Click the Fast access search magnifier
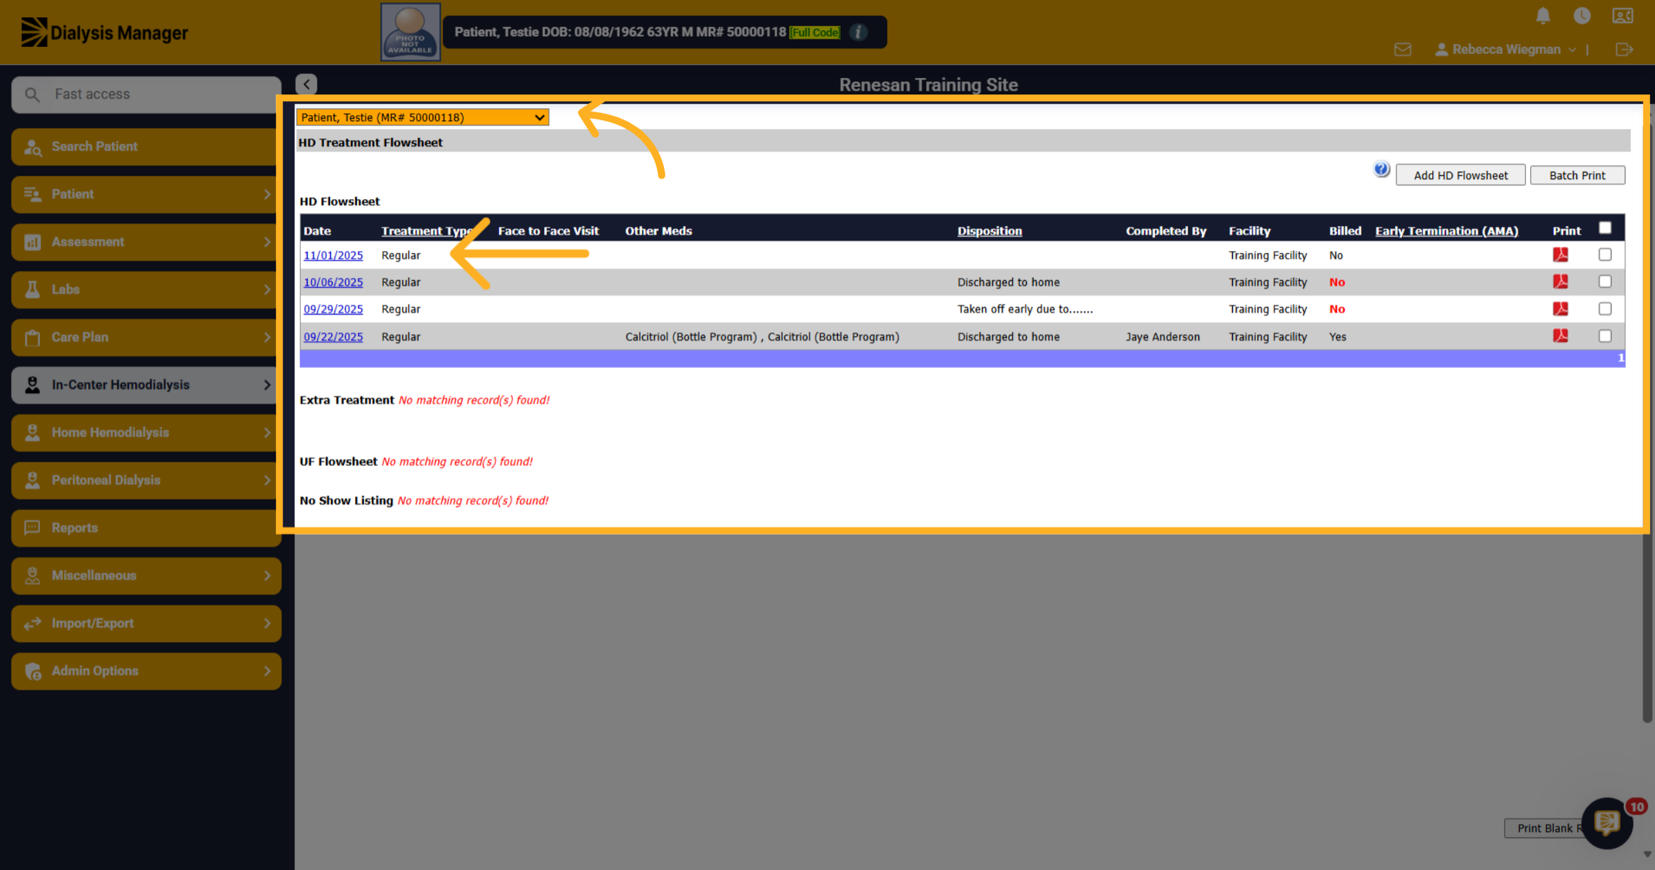The width and height of the screenshot is (1655, 870). [x=32, y=94]
